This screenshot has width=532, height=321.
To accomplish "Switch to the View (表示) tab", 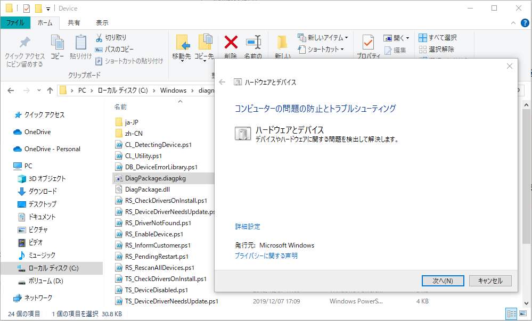I will click(102, 23).
